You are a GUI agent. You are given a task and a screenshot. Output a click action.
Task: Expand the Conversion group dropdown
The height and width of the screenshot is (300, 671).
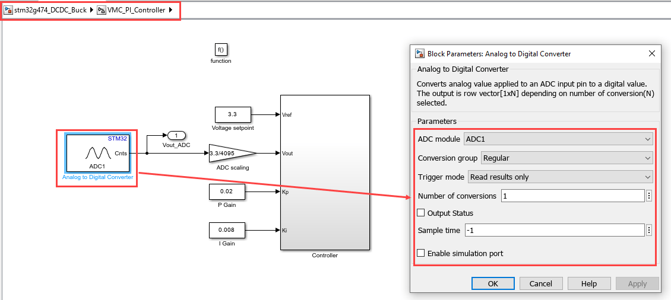tap(566, 158)
